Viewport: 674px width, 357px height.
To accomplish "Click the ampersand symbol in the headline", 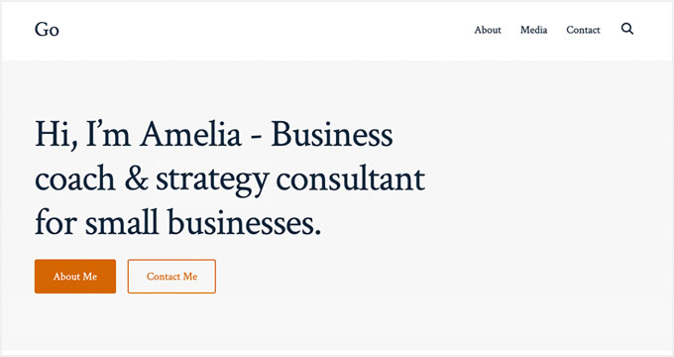I will click(136, 178).
